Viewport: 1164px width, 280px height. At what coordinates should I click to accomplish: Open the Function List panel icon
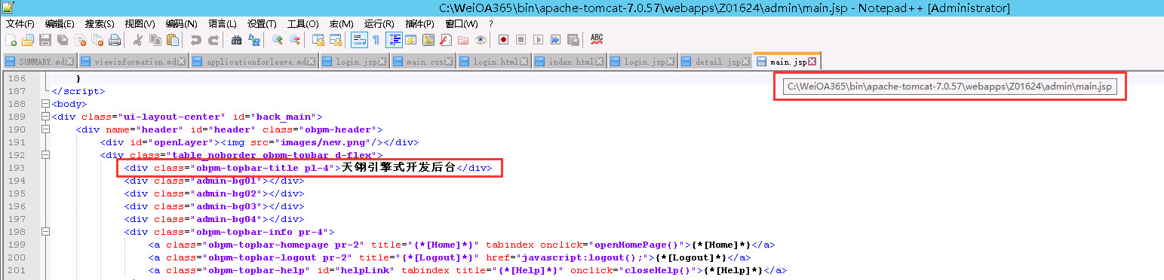click(446, 40)
